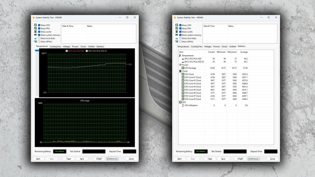Click the drive icon beside SPCC M.2 PCIe SSD
The image size is (315, 177).
coord(183,59)
